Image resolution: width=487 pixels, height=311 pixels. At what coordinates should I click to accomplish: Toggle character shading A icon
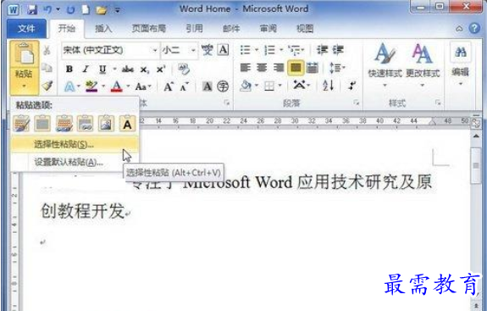pyautogui.click(x=208, y=86)
